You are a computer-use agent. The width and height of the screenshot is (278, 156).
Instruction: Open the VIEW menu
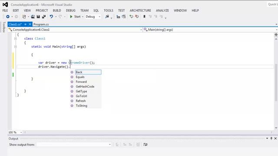[27, 10]
